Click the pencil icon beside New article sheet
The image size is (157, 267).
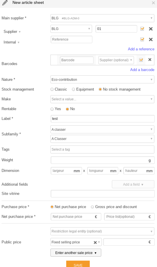[x=5, y=3]
